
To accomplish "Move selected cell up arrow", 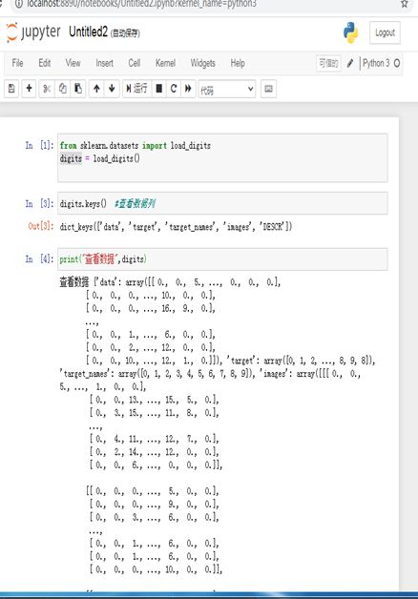I will pyautogui.click(x=96, y=89).
